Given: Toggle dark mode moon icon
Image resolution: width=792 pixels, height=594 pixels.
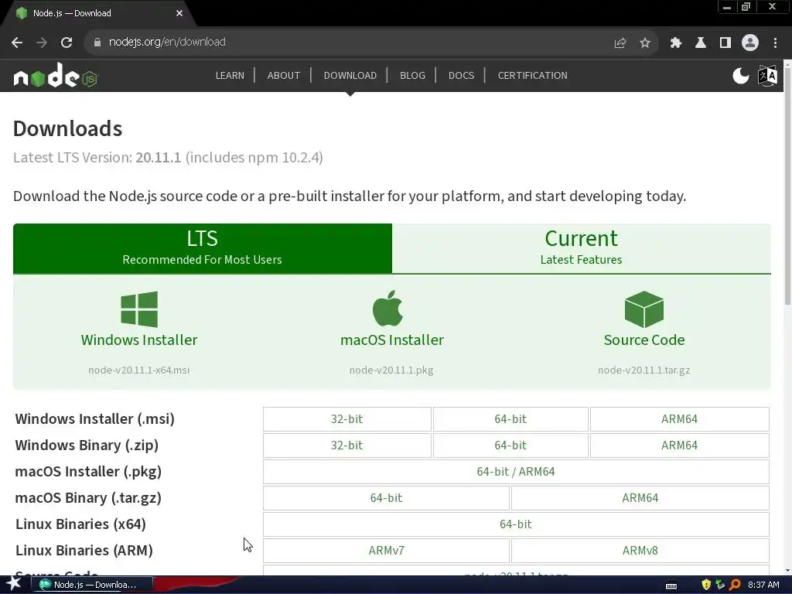Looking at the screenshot, I should (740, 76).
